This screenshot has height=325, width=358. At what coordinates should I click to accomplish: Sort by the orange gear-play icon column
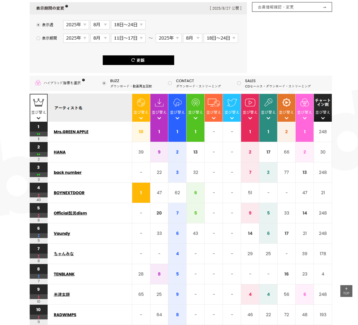click(286, 108)
